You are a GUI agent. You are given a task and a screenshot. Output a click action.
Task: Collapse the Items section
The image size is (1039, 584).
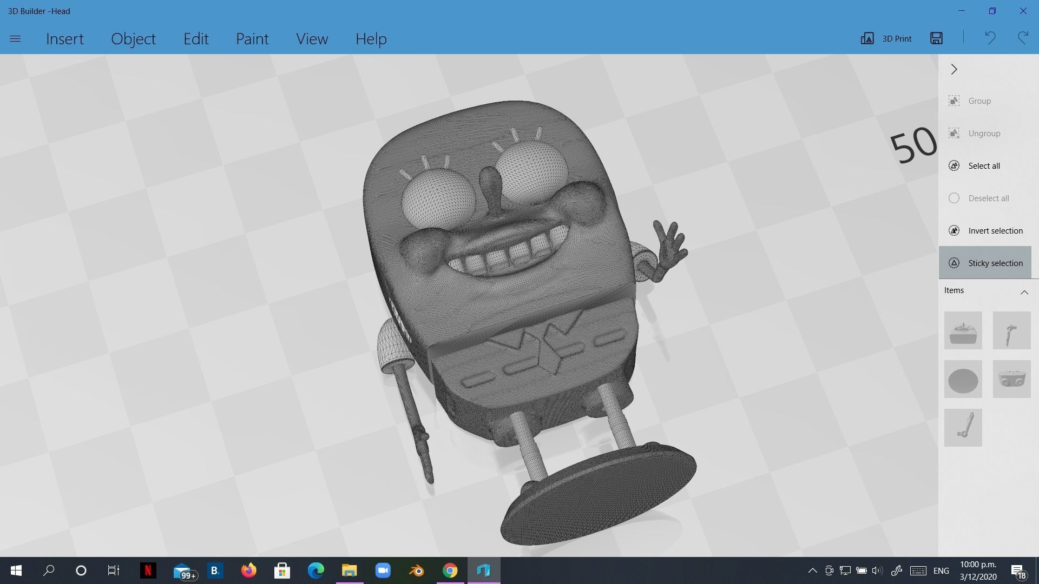[1024, 292]
